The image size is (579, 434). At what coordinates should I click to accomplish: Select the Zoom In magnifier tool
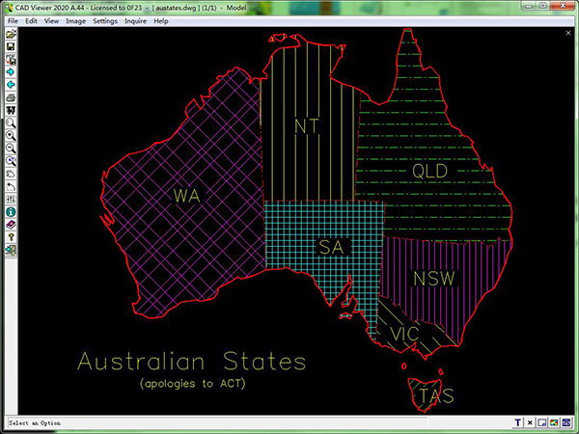click(11, 136)
